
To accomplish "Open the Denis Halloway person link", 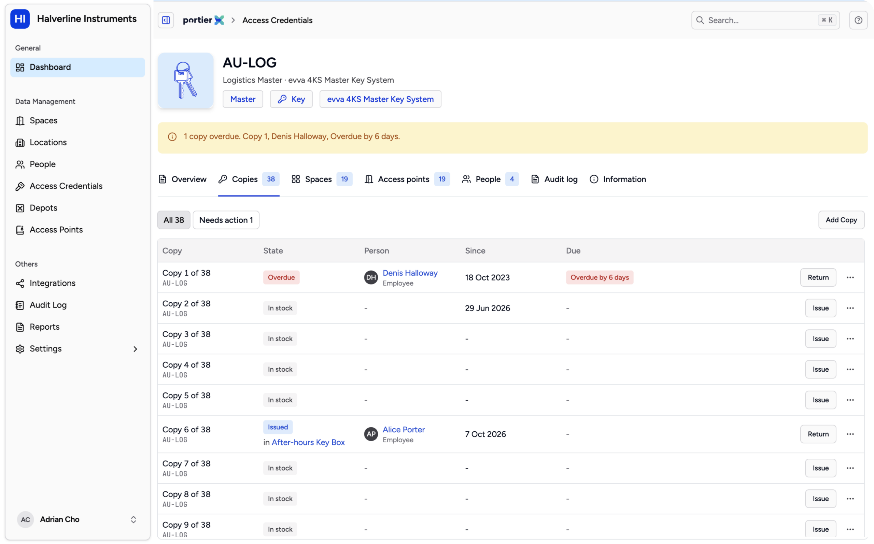I will click(x=410, y=273).
